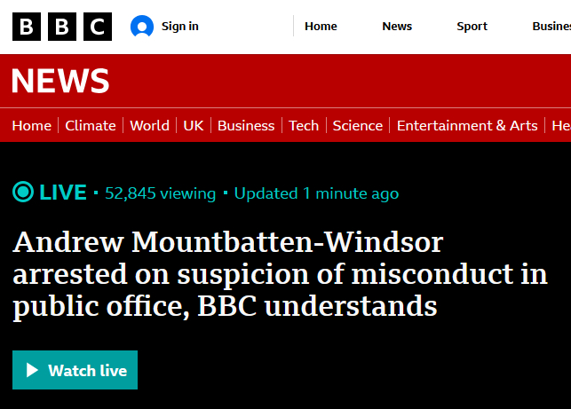The height and width of the screenshot is (409, 571).
Task: Select Home tab in news section bar
Action: pos(31,126)
